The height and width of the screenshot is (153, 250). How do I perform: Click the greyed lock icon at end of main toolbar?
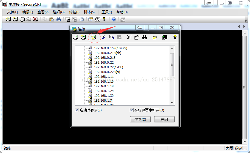tap(123, 19)
